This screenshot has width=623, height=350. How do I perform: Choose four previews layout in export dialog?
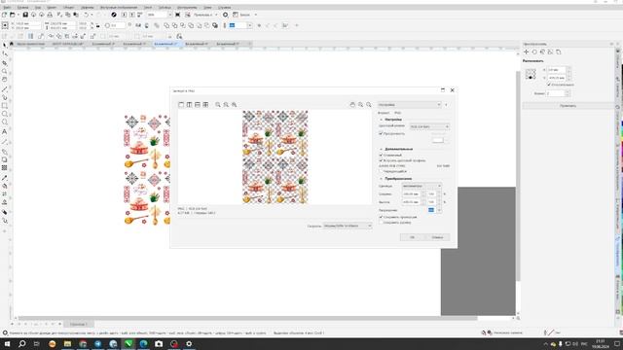205,104
